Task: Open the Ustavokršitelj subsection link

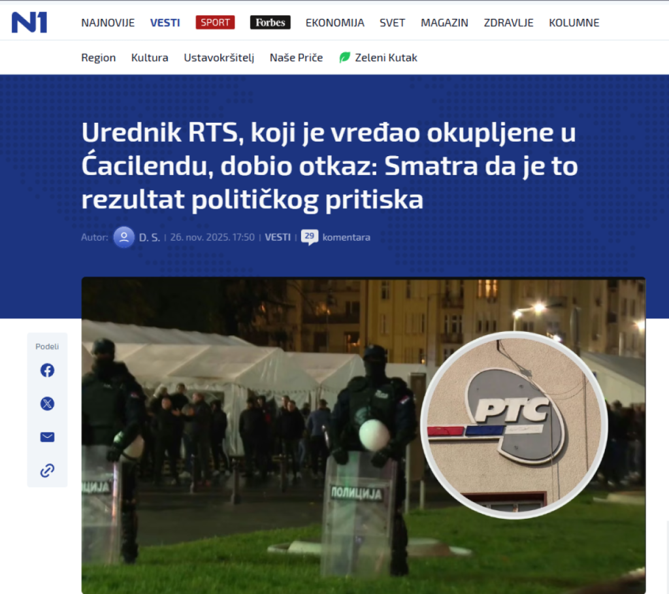Action: pyautogui.click(x=219, y=58)
